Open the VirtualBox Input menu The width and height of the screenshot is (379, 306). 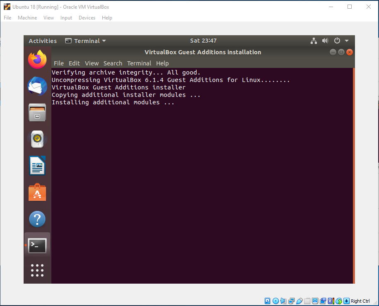(66, 18)
